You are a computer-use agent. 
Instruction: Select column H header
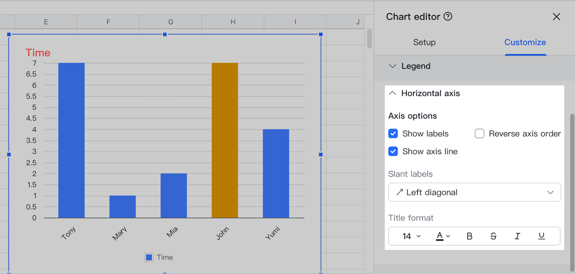[233, 22]
